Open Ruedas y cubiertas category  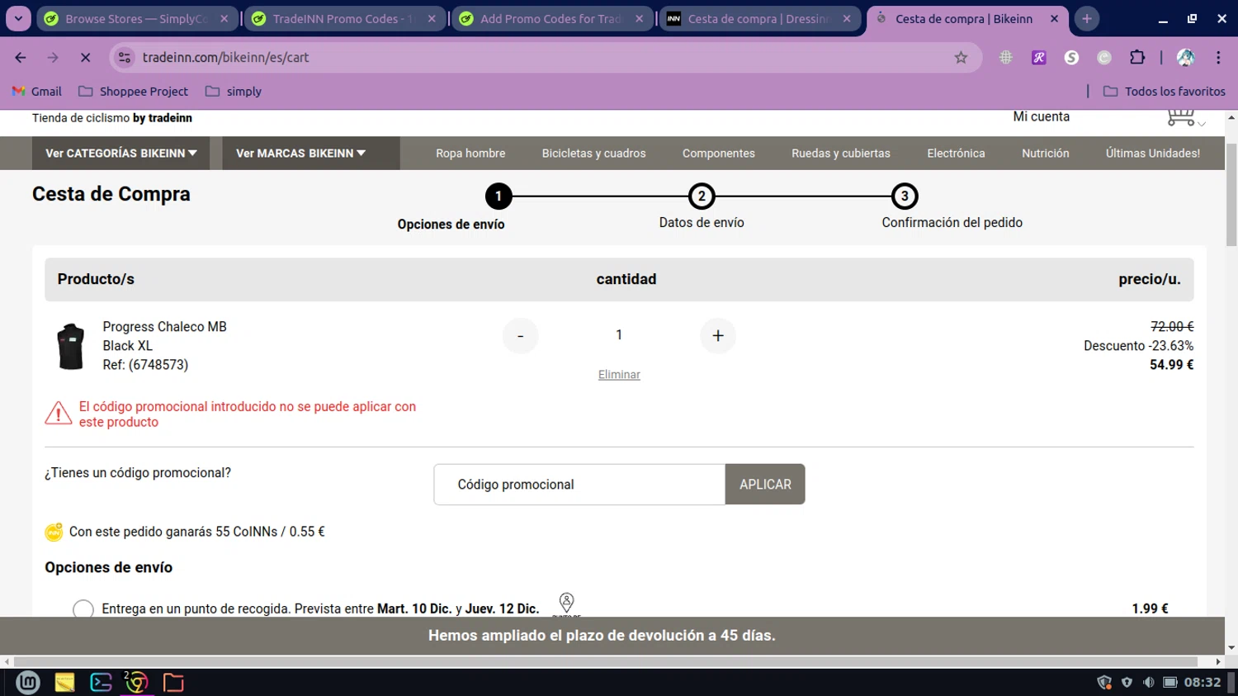point(840,153)
